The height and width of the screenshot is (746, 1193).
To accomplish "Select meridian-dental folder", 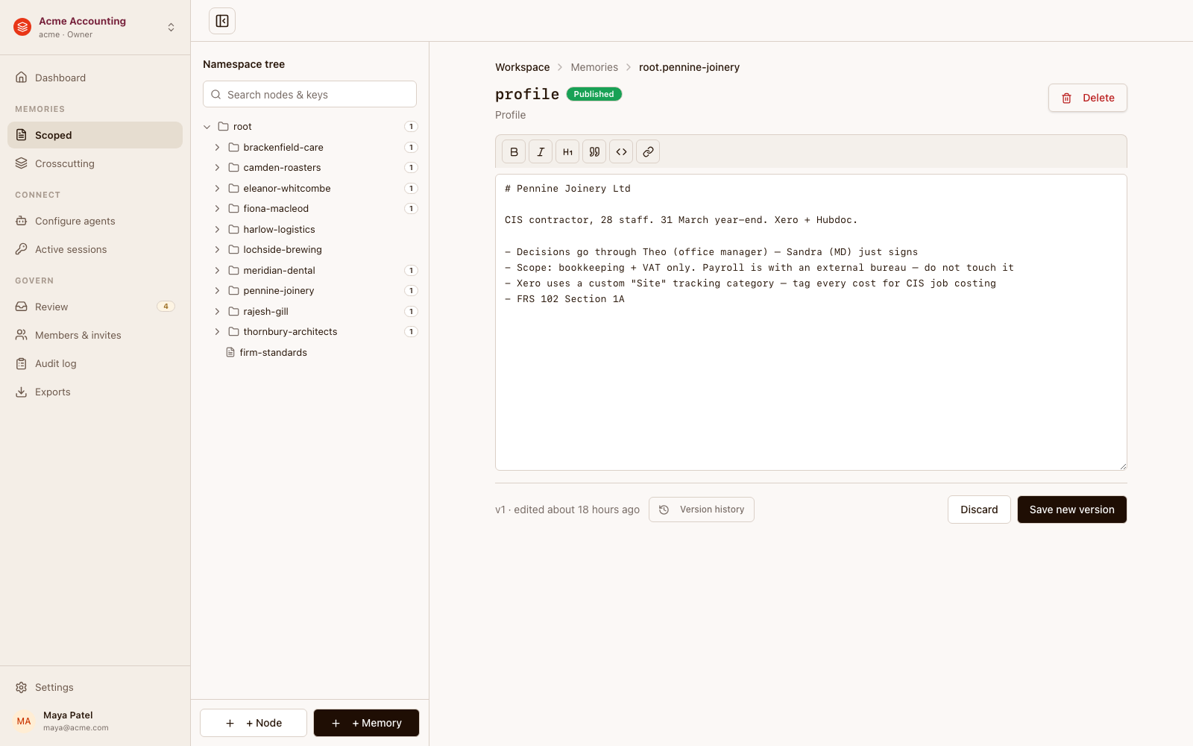I will pyautogui.click(x=271, y=271).
